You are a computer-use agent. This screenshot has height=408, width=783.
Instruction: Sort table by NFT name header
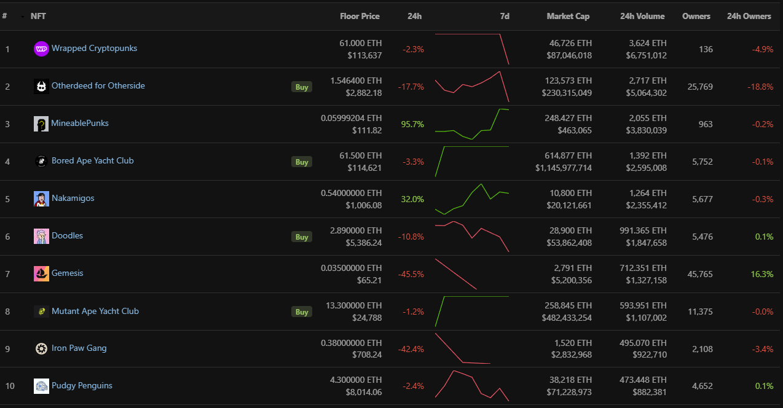[38, 16]
